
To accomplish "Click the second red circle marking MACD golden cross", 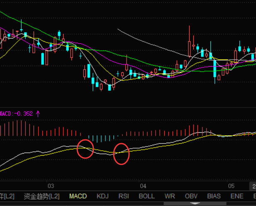I will coord(122,154).
